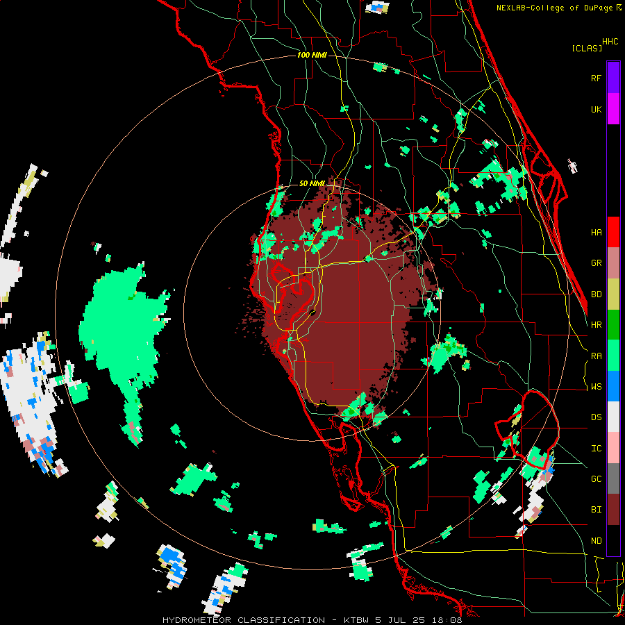Click the RF purple legend swatch
Image resolution: width=625 pixels, height=625 pixels.
coord(613,78)
